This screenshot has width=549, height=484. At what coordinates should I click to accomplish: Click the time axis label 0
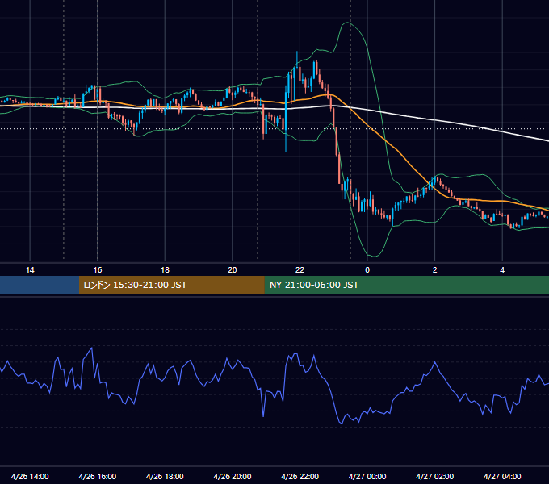[367, 270]
